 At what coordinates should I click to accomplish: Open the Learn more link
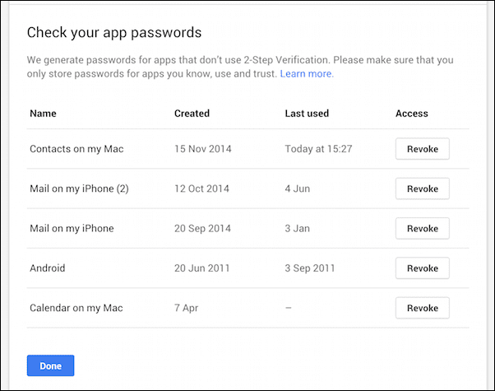[307, 73]
